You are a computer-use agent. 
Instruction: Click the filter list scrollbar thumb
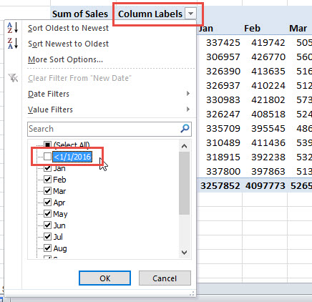184,183
